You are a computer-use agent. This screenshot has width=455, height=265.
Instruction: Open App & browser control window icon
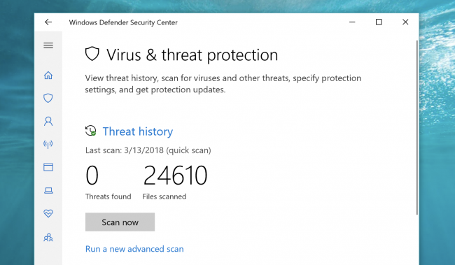[x=48, y=167]
